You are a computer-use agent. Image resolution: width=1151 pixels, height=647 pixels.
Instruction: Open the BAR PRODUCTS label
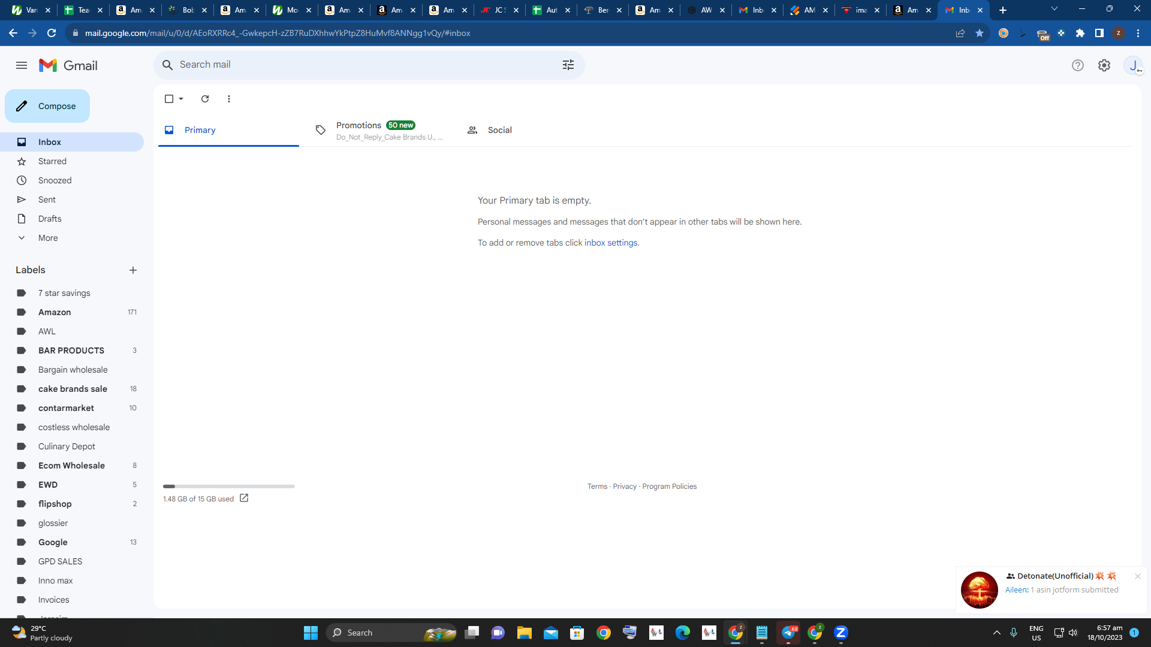(x=72, y=350)
